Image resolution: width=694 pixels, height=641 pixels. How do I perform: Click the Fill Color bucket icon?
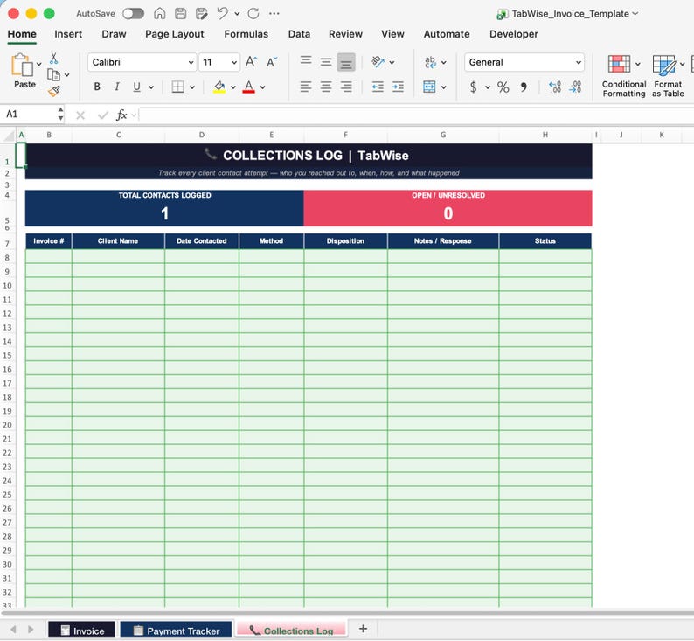[x=219, y=87]
